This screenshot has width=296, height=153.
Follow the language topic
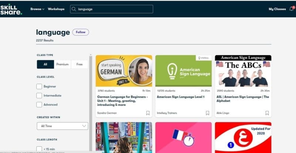point(81,32)
